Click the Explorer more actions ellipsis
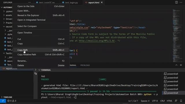185x104 pixels. 29,2
